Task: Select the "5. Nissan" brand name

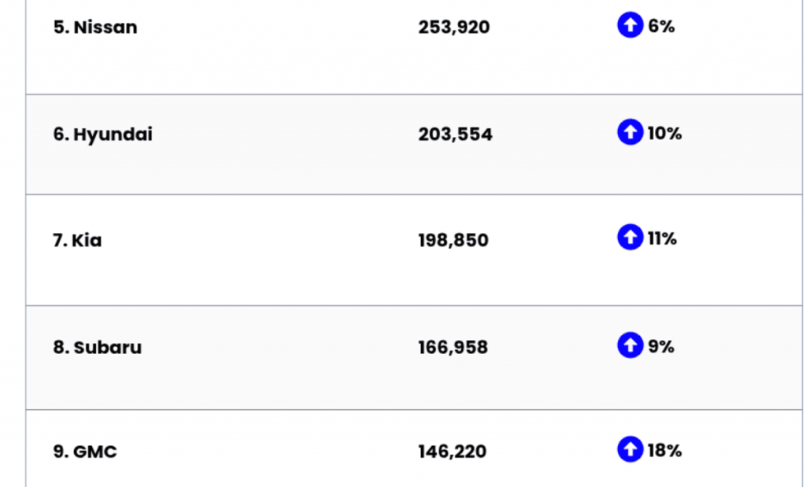Action: (95, 28)
